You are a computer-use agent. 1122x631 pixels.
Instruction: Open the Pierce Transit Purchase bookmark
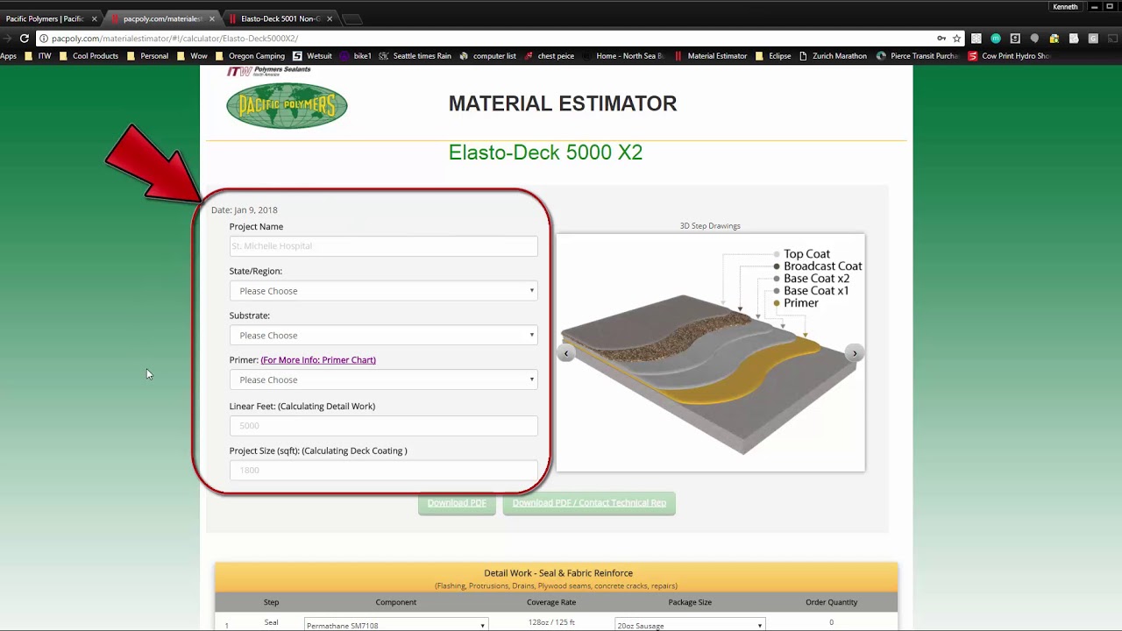point(918,56)
